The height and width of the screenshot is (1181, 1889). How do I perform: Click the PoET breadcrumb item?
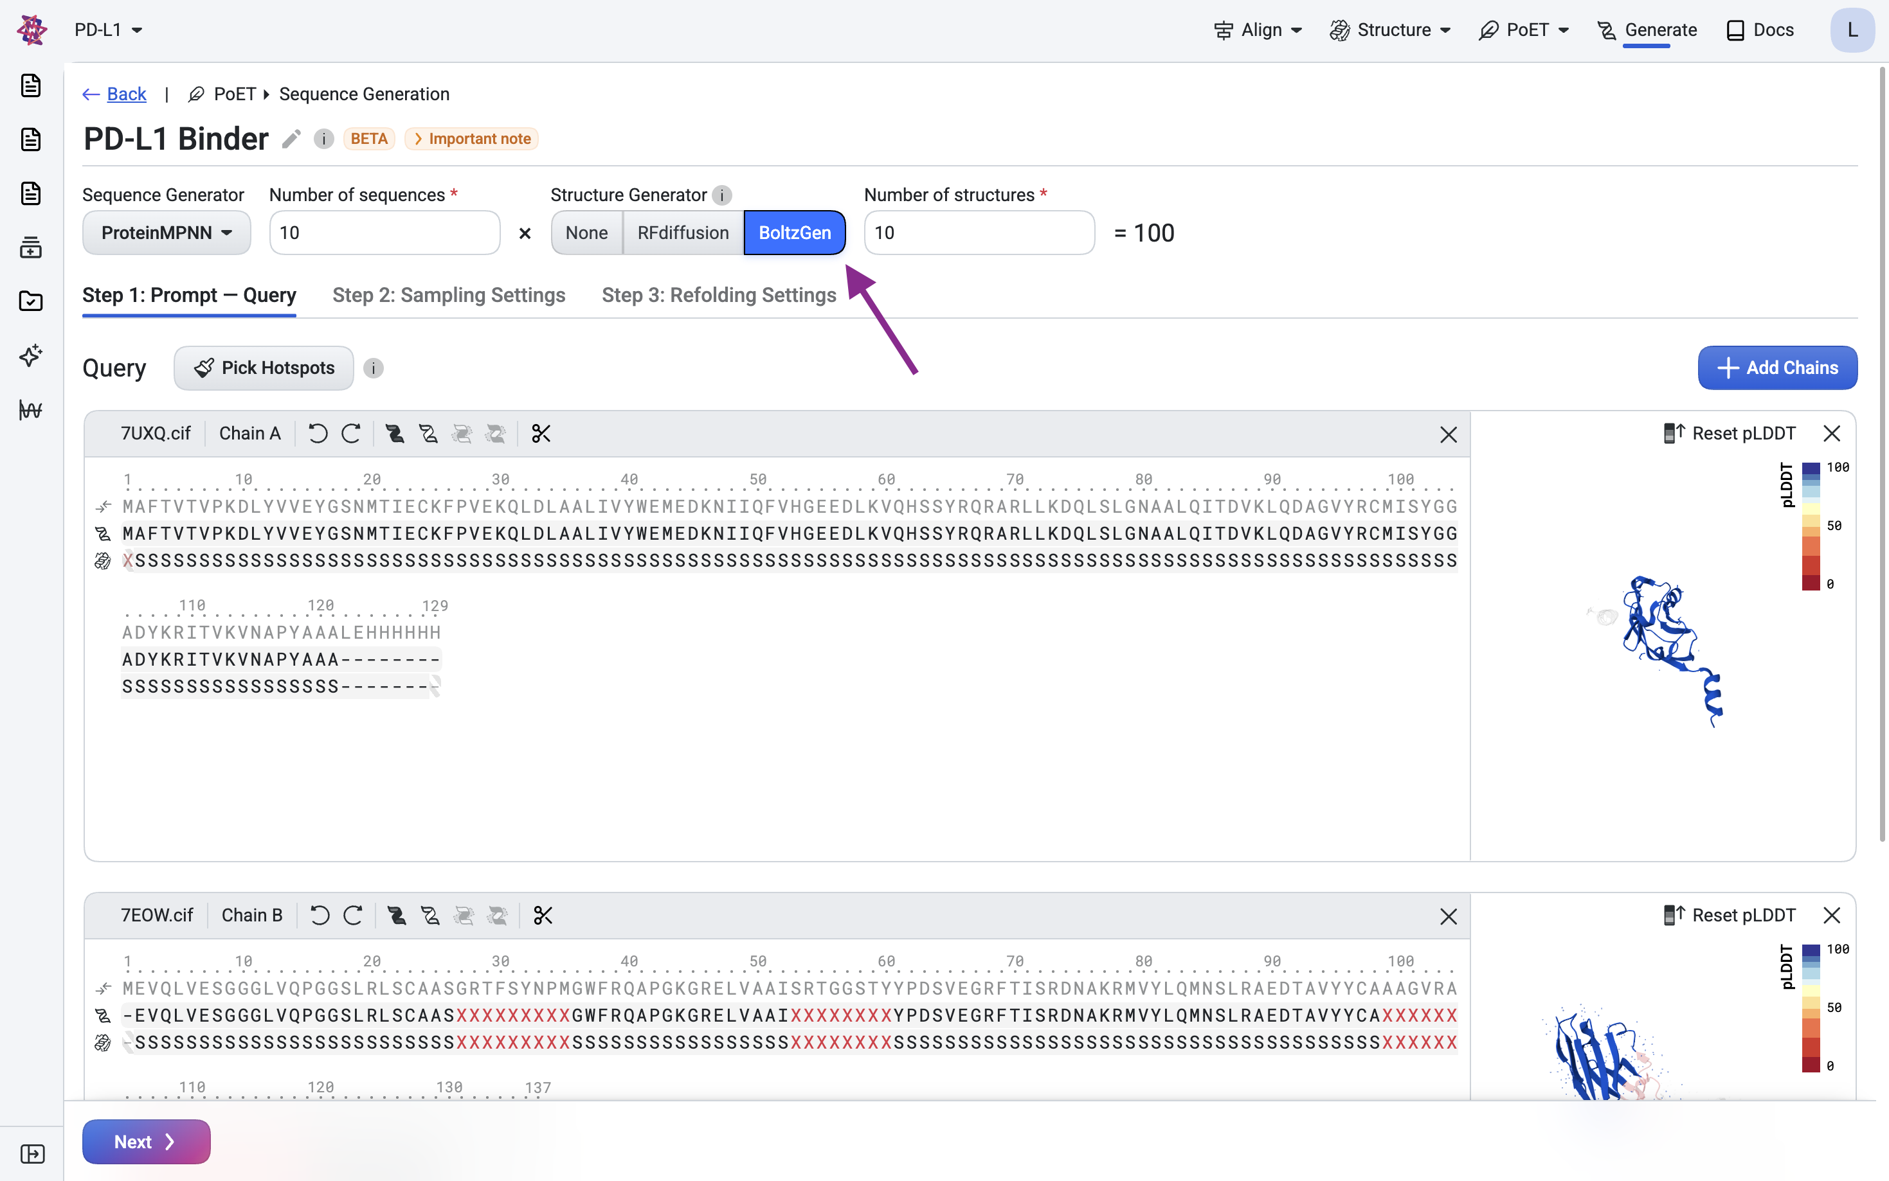click(222, 94)
